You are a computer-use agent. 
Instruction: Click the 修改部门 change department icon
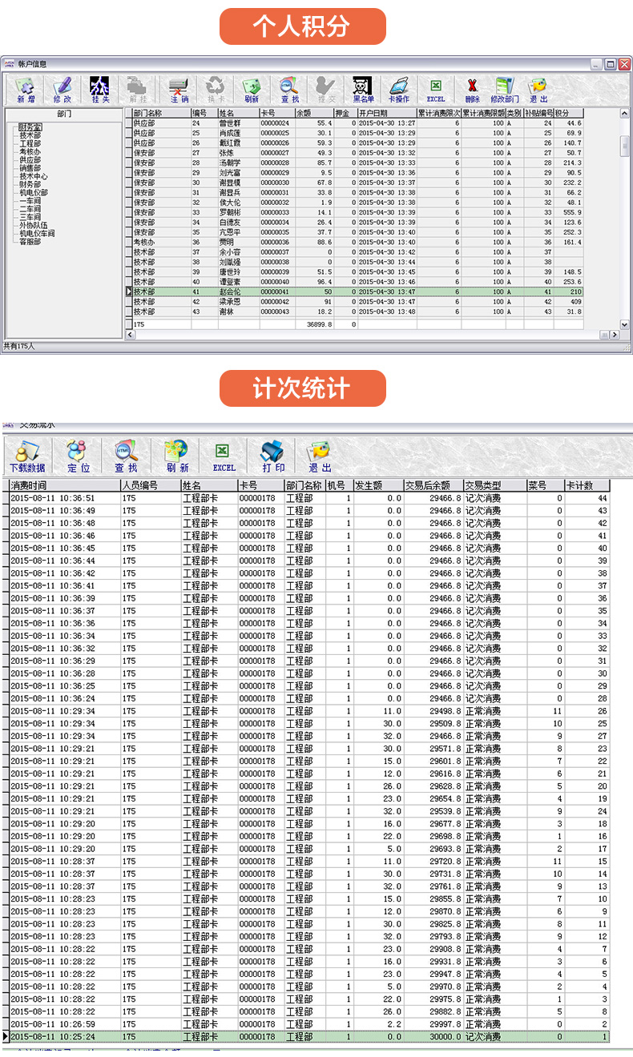tap(504, 89)
